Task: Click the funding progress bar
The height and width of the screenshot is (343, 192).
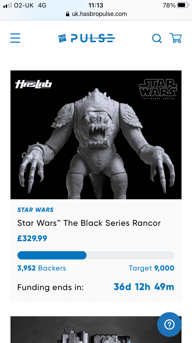Action: [96, 255]
